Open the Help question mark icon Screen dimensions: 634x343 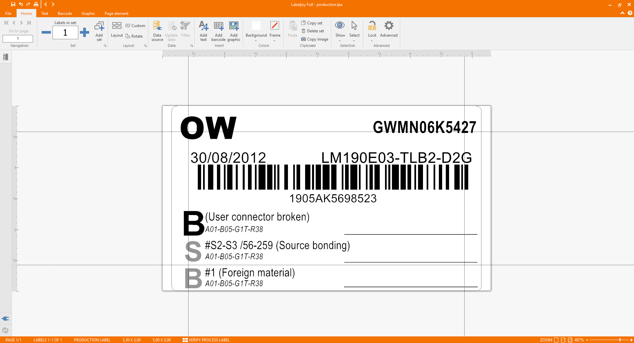coord(630,13)
